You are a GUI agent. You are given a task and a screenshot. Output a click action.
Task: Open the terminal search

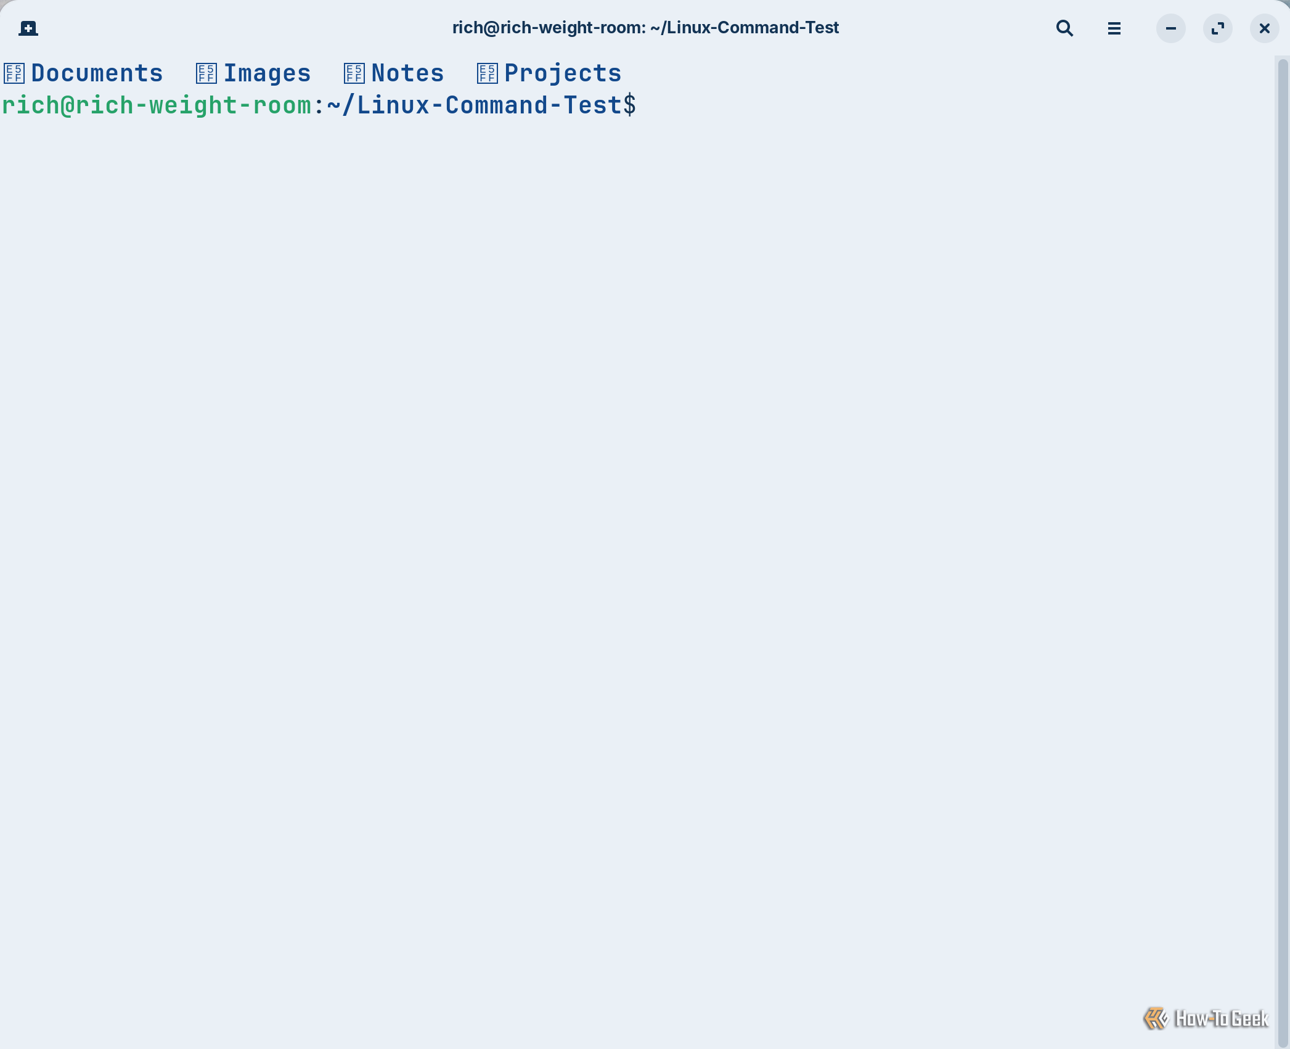coord(1064,28)
